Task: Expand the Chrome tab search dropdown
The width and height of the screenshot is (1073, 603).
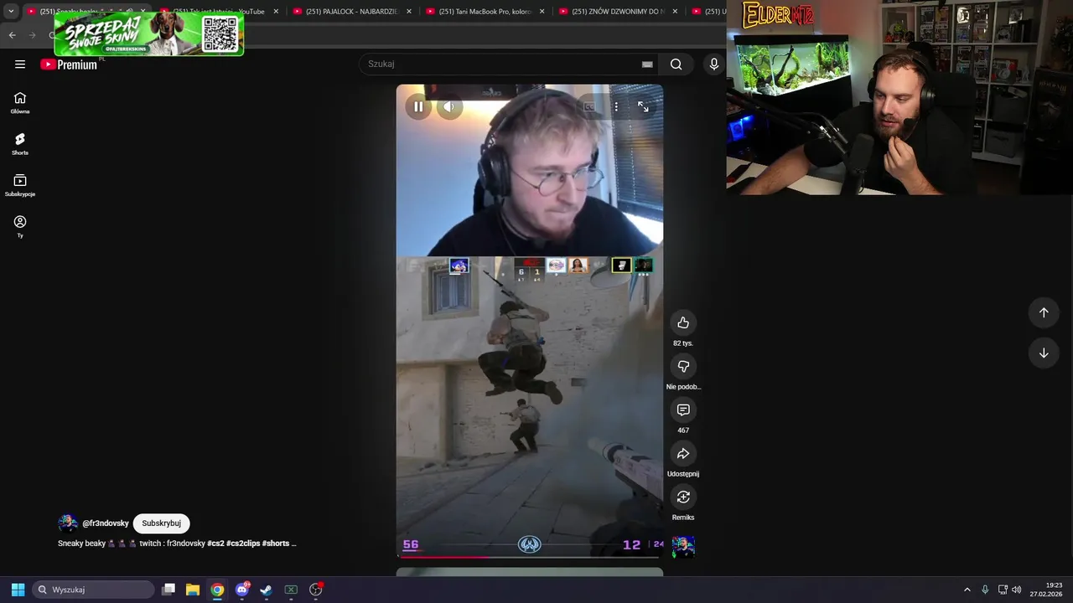Action: [11, 12]
